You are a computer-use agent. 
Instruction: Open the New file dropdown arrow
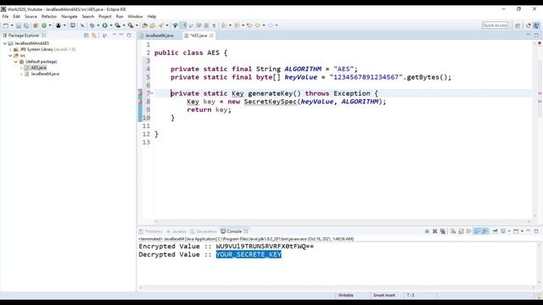(12, 25)
